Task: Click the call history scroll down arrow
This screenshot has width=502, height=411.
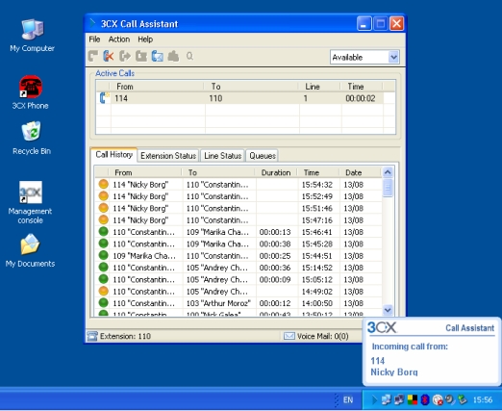Action: point(388,310)
